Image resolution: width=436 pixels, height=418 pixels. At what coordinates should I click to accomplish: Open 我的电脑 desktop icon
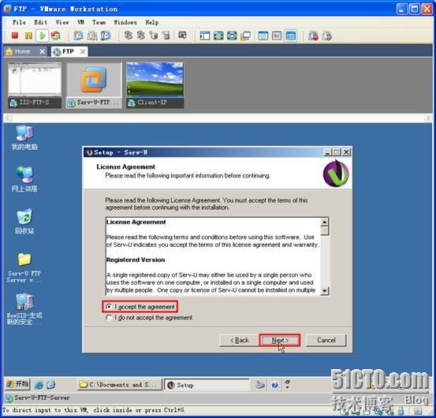click(x=24, y=138)
